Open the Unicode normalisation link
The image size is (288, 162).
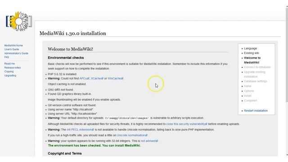click(132, 135)
